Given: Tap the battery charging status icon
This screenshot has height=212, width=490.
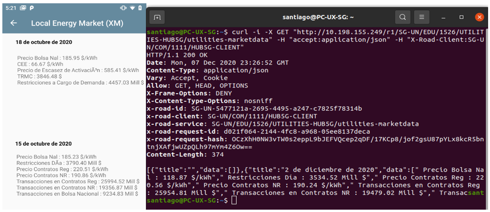Looking at the screenshot, I should pyautogui.click(x=139, y=8).
